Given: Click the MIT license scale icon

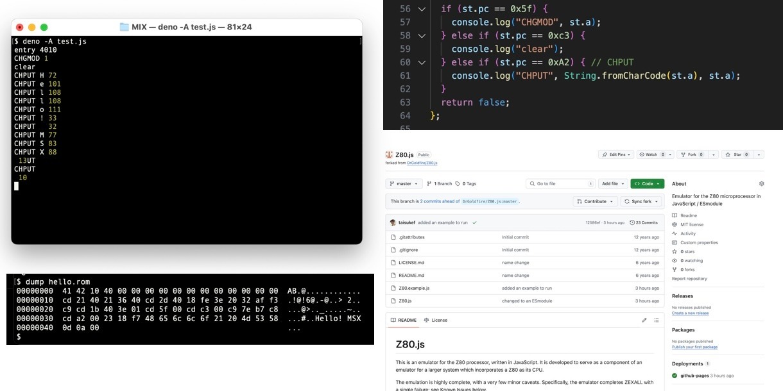Looking at the screenshot, I should point(675,224).
